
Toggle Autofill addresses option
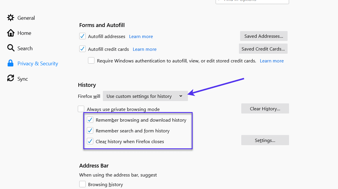click(82, 36)
